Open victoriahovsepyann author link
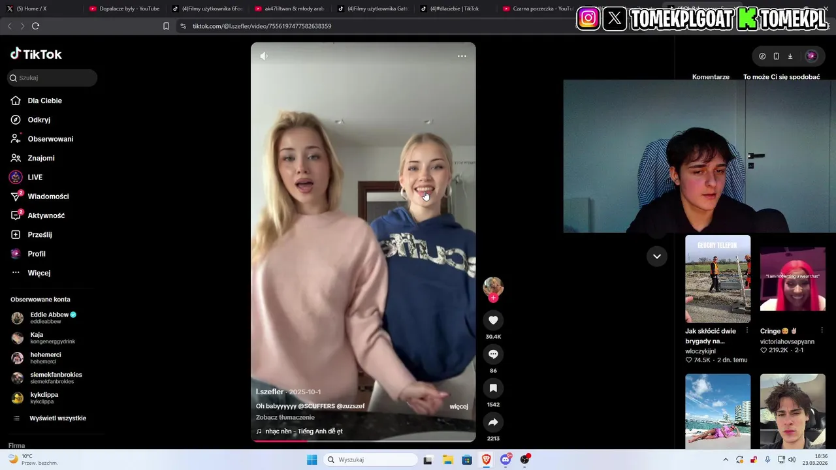Viewport: 836px width, 470px height. [787, 341]
